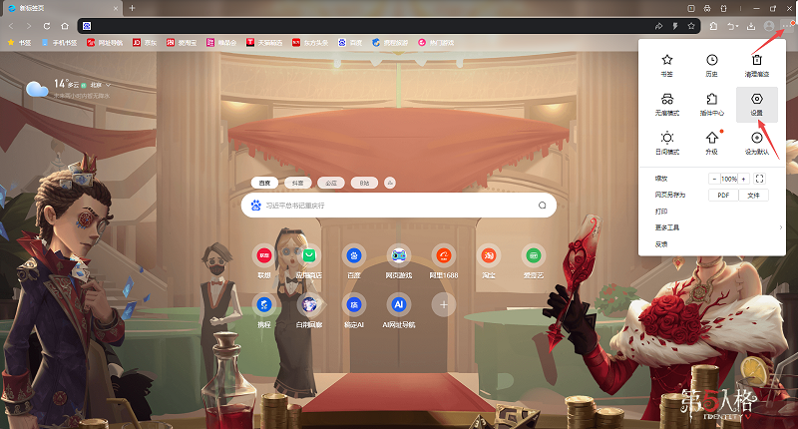The image size is (798, 429).
Task: Add a shortcut with the plus tile
Action: point(444,305)
